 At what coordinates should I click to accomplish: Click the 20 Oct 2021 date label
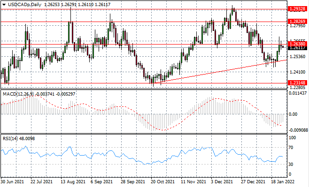click(x=163, y=181)
